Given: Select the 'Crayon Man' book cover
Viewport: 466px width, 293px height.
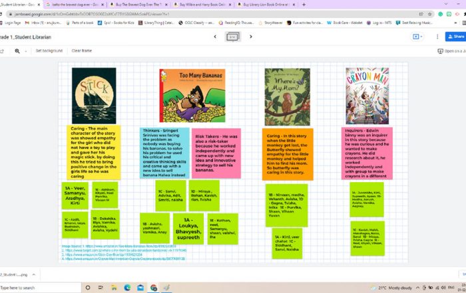Looking at the screenshot, I should click(367, 96).
